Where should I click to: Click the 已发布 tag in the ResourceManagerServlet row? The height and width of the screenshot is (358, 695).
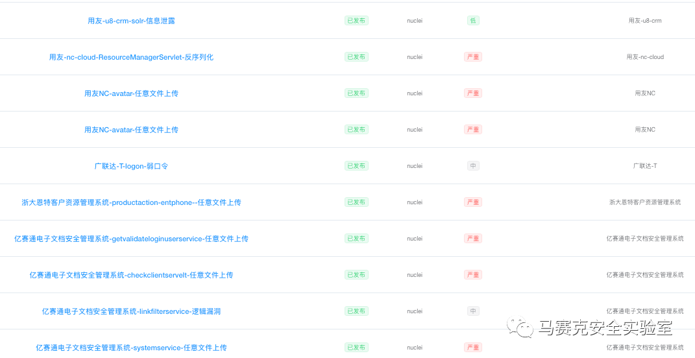(356, 56)
